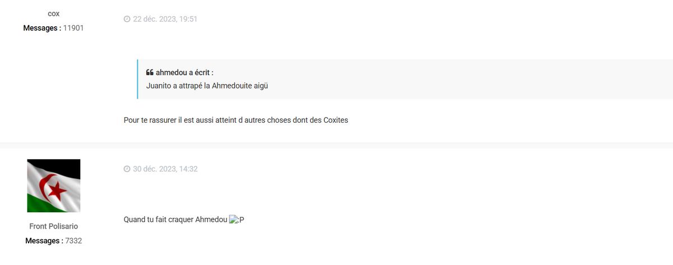
Task: Open the cox user profile name
Action: click(54, 13)
